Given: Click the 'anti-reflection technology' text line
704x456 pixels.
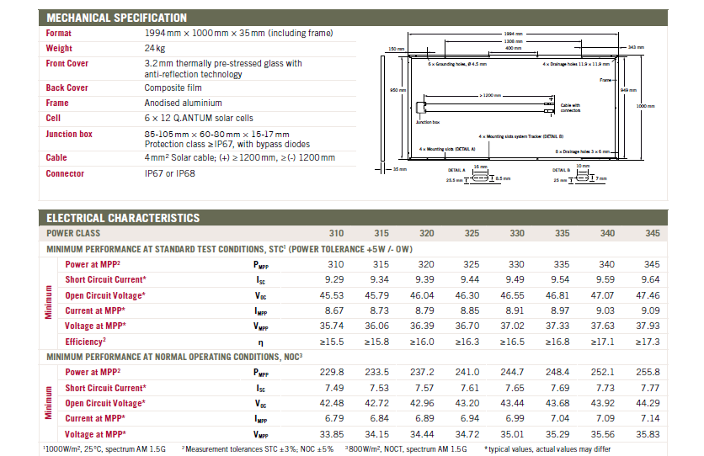Looking at the screenshot, I should 193,74.
